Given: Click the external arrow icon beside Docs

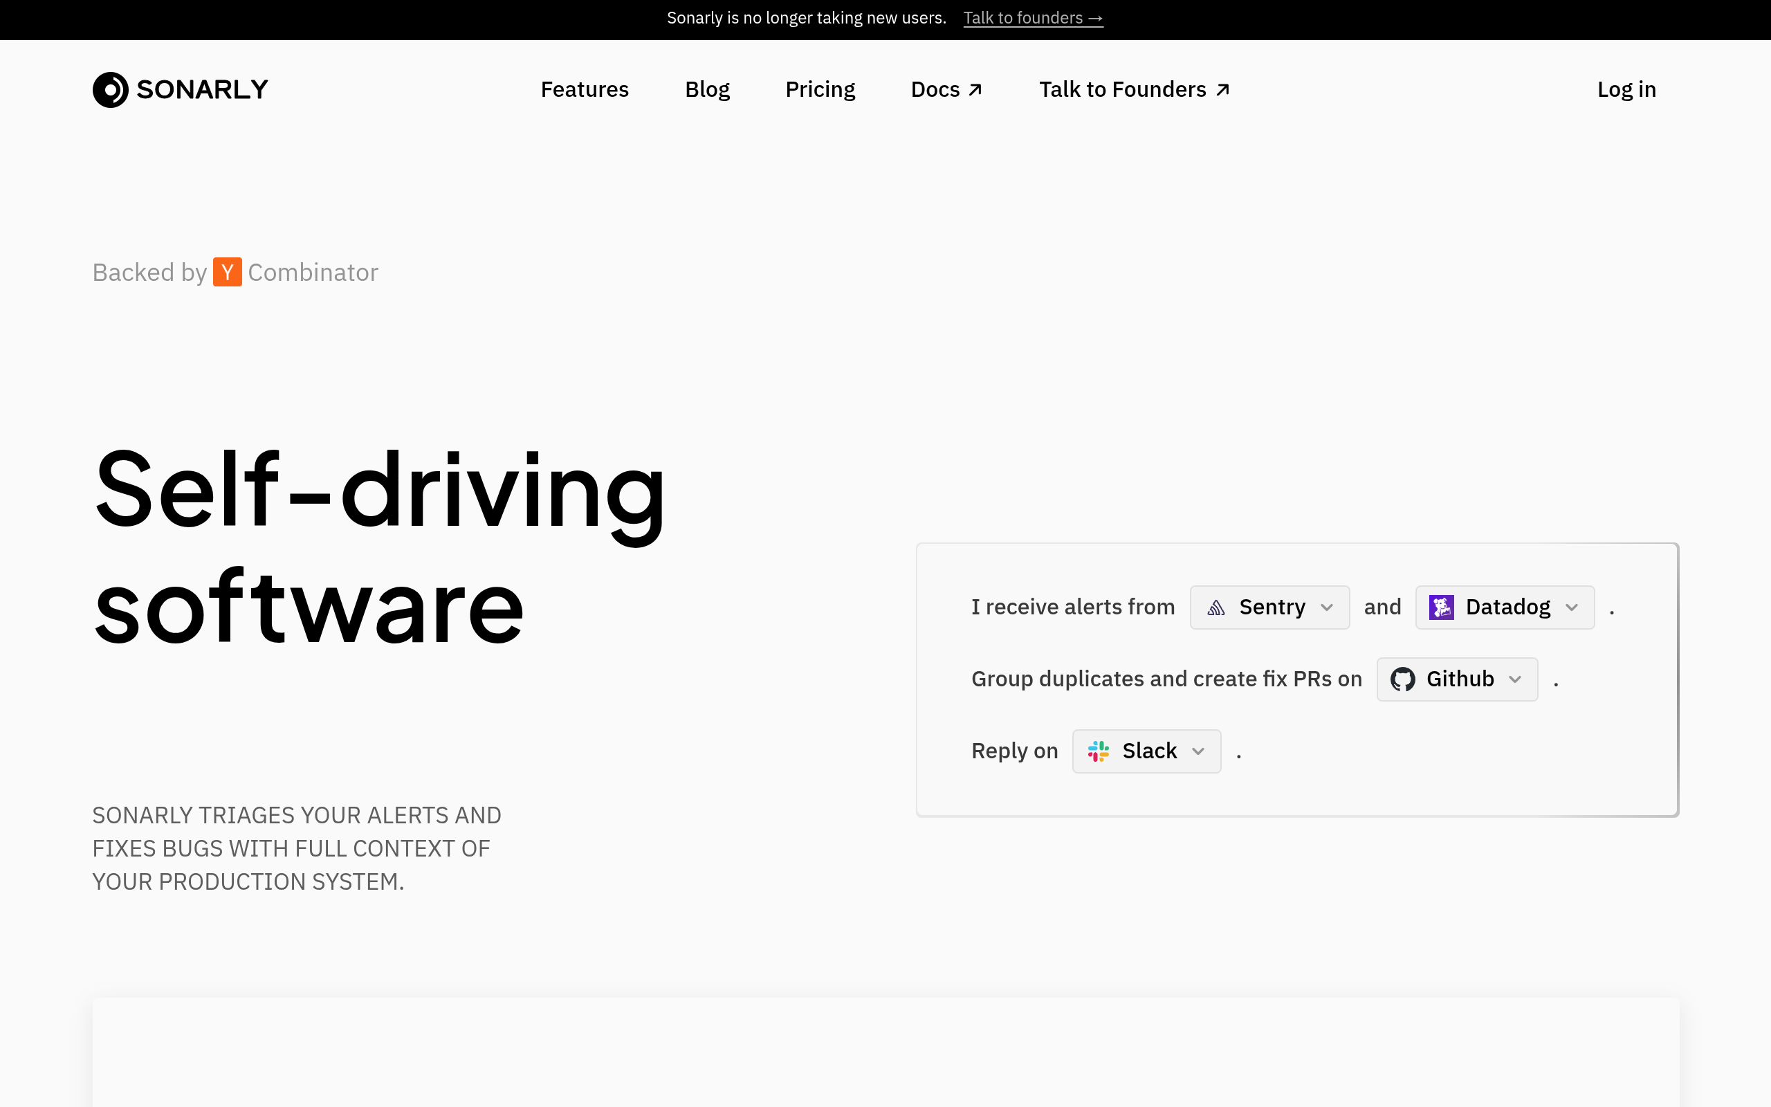Looking at the screenshot, I should (x=975, y=89).
